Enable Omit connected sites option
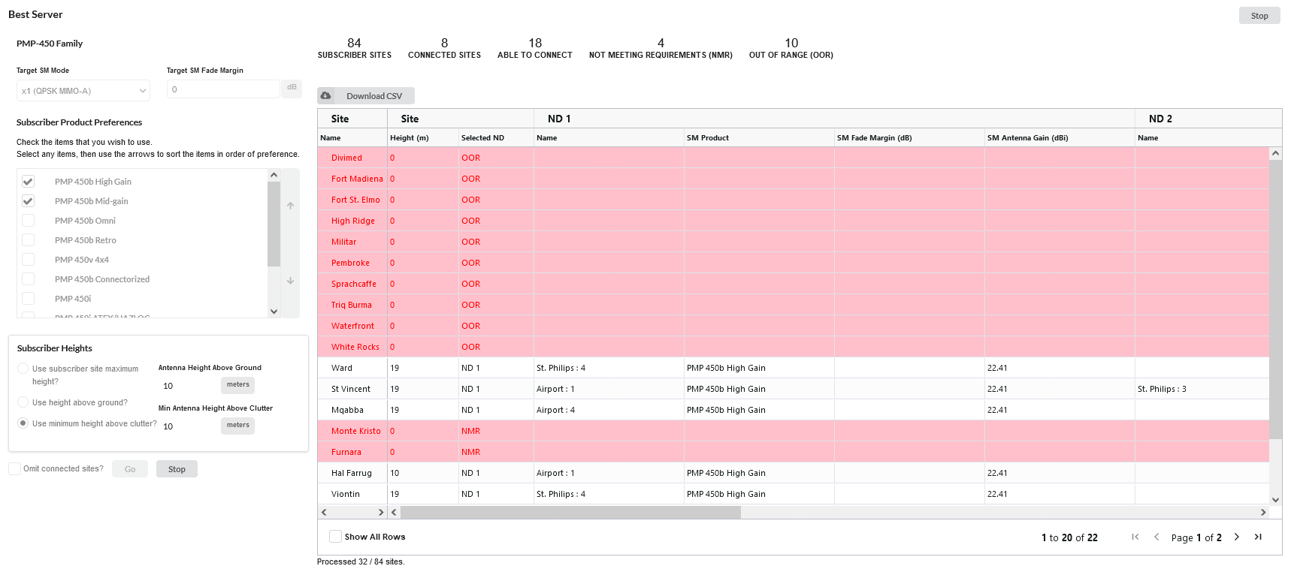Viewport: 1291px width, 575px height. tap(14, 468)
